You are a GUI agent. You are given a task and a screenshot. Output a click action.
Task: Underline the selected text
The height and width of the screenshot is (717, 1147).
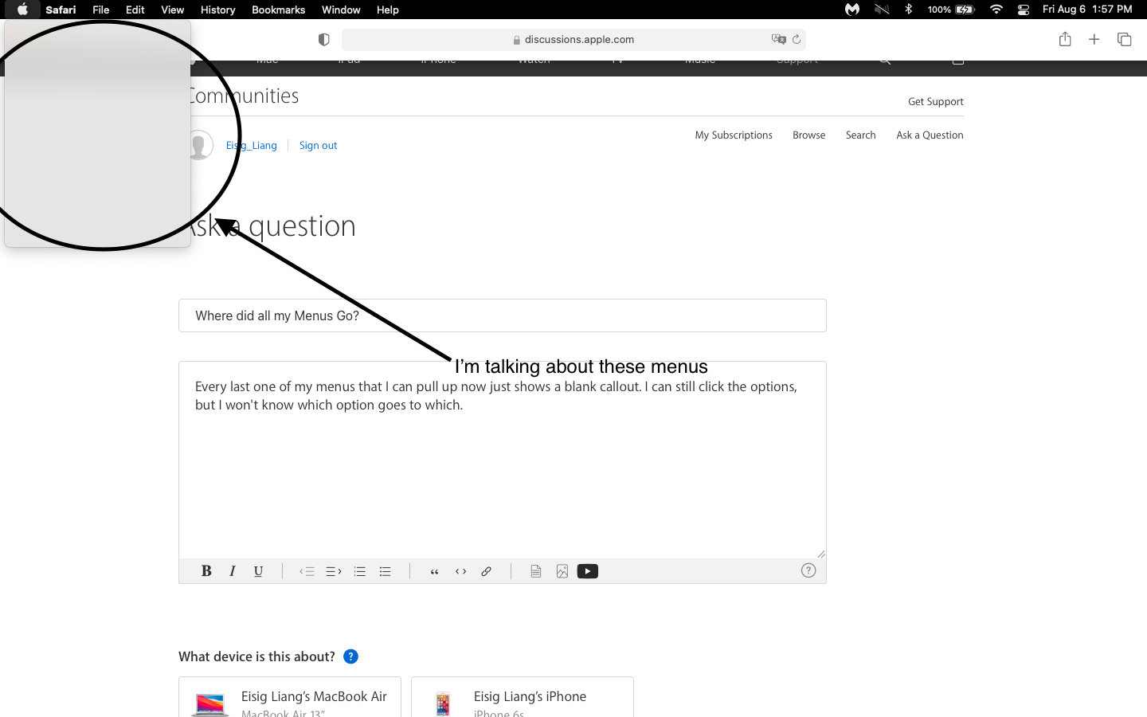(258, 571)
